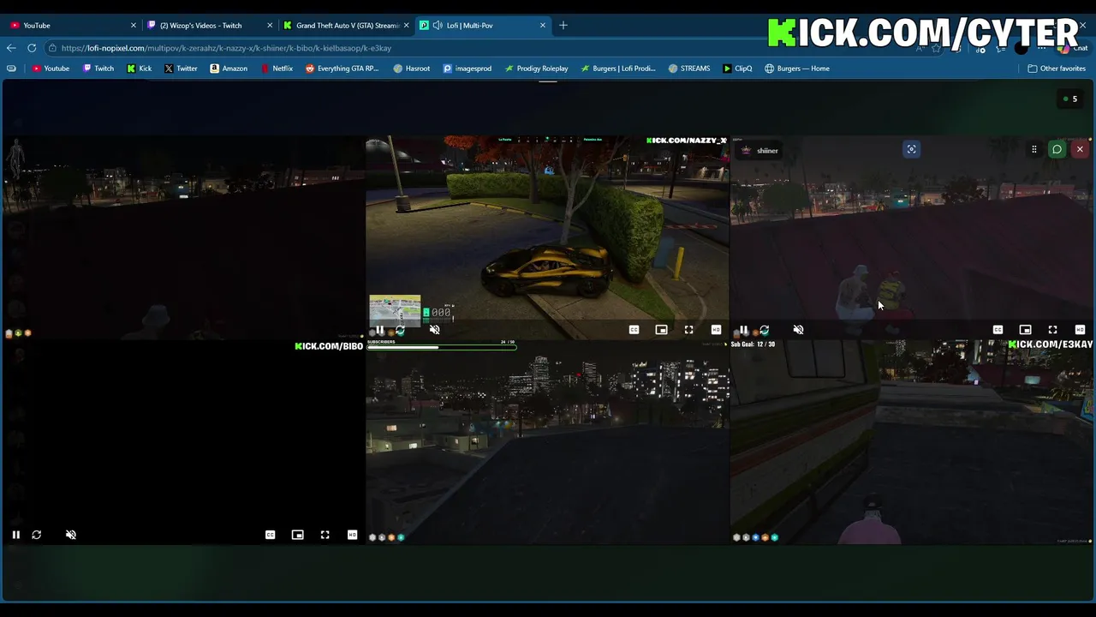The image size is (1096, 617).
Task: Open picture-in-picture for the Nazzy_X stream
Action: (661, 330)
